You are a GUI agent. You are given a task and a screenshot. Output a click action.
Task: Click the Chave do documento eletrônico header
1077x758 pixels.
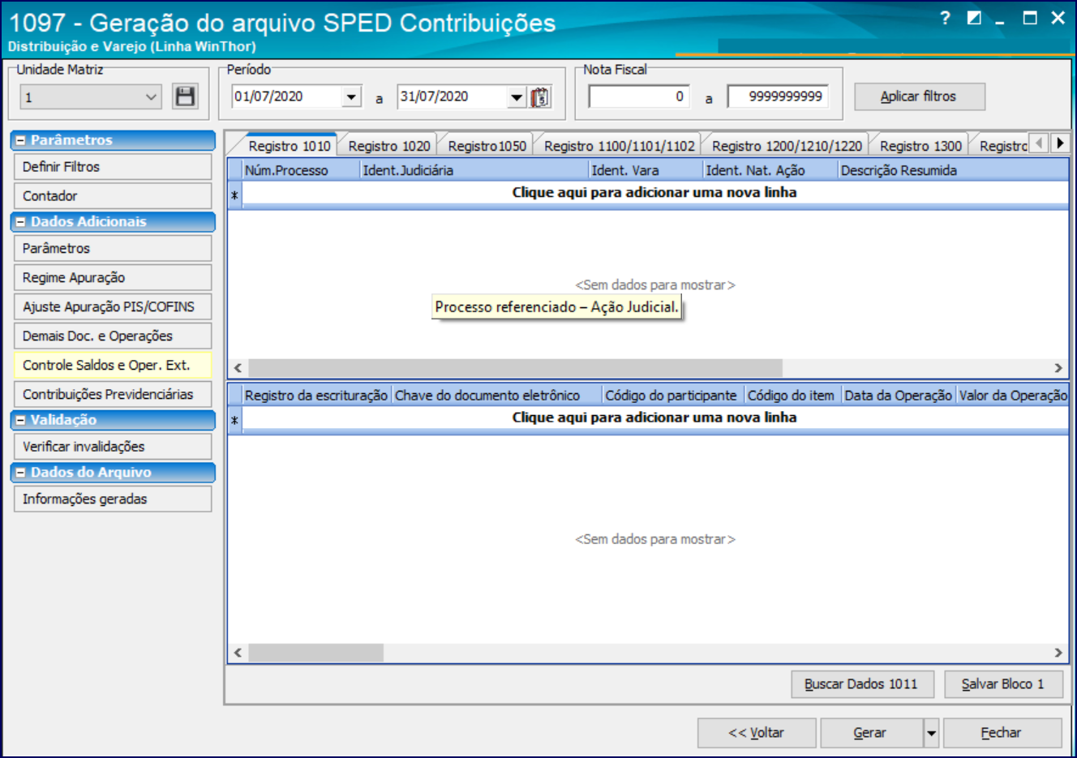tap(497, 396)
